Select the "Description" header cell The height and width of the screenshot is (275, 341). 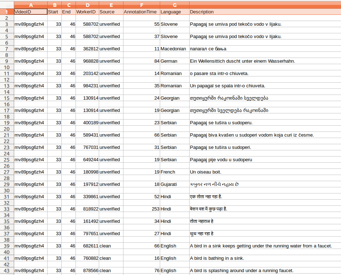265,12
